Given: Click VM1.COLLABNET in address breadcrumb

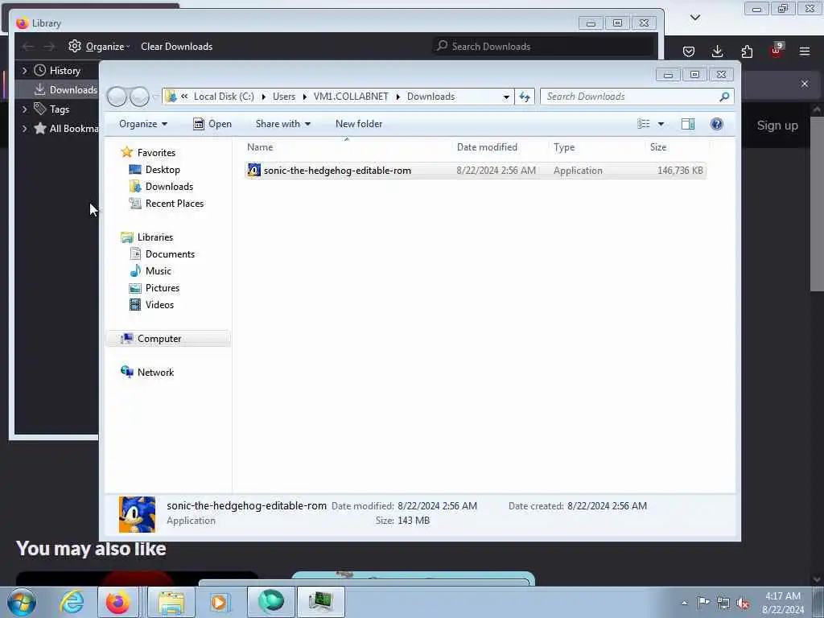Looking at the screenshot, I should pos(351,97).
